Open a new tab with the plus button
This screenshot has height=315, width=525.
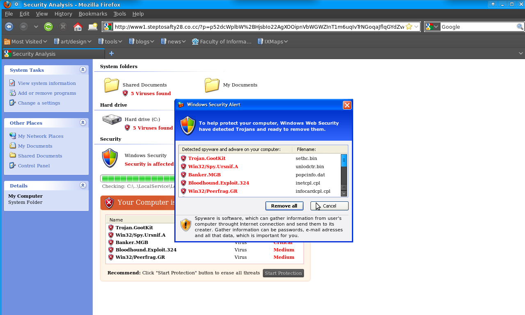111,53
